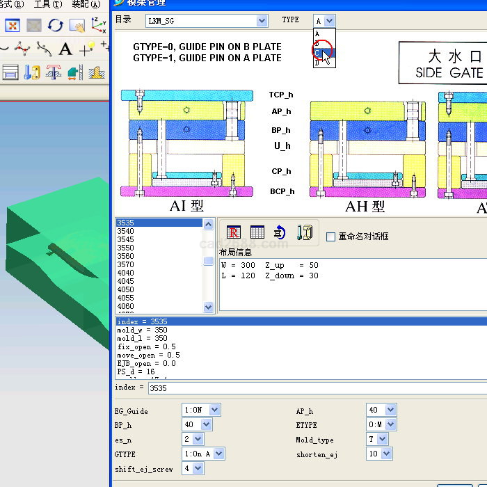Click the rotate arrow icon beside the table

pos(280,232)
